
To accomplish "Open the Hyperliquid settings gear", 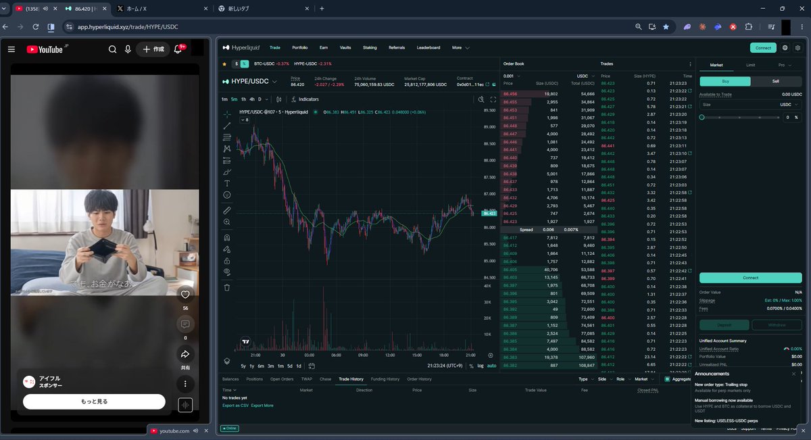I will (x=798, y=48).
